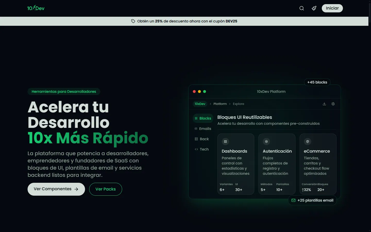Click the 10xDev logo
The image size is (371, 232).
[36, 8]
